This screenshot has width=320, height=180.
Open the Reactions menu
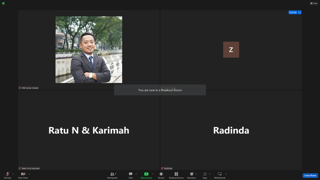[x=191, y=175]
